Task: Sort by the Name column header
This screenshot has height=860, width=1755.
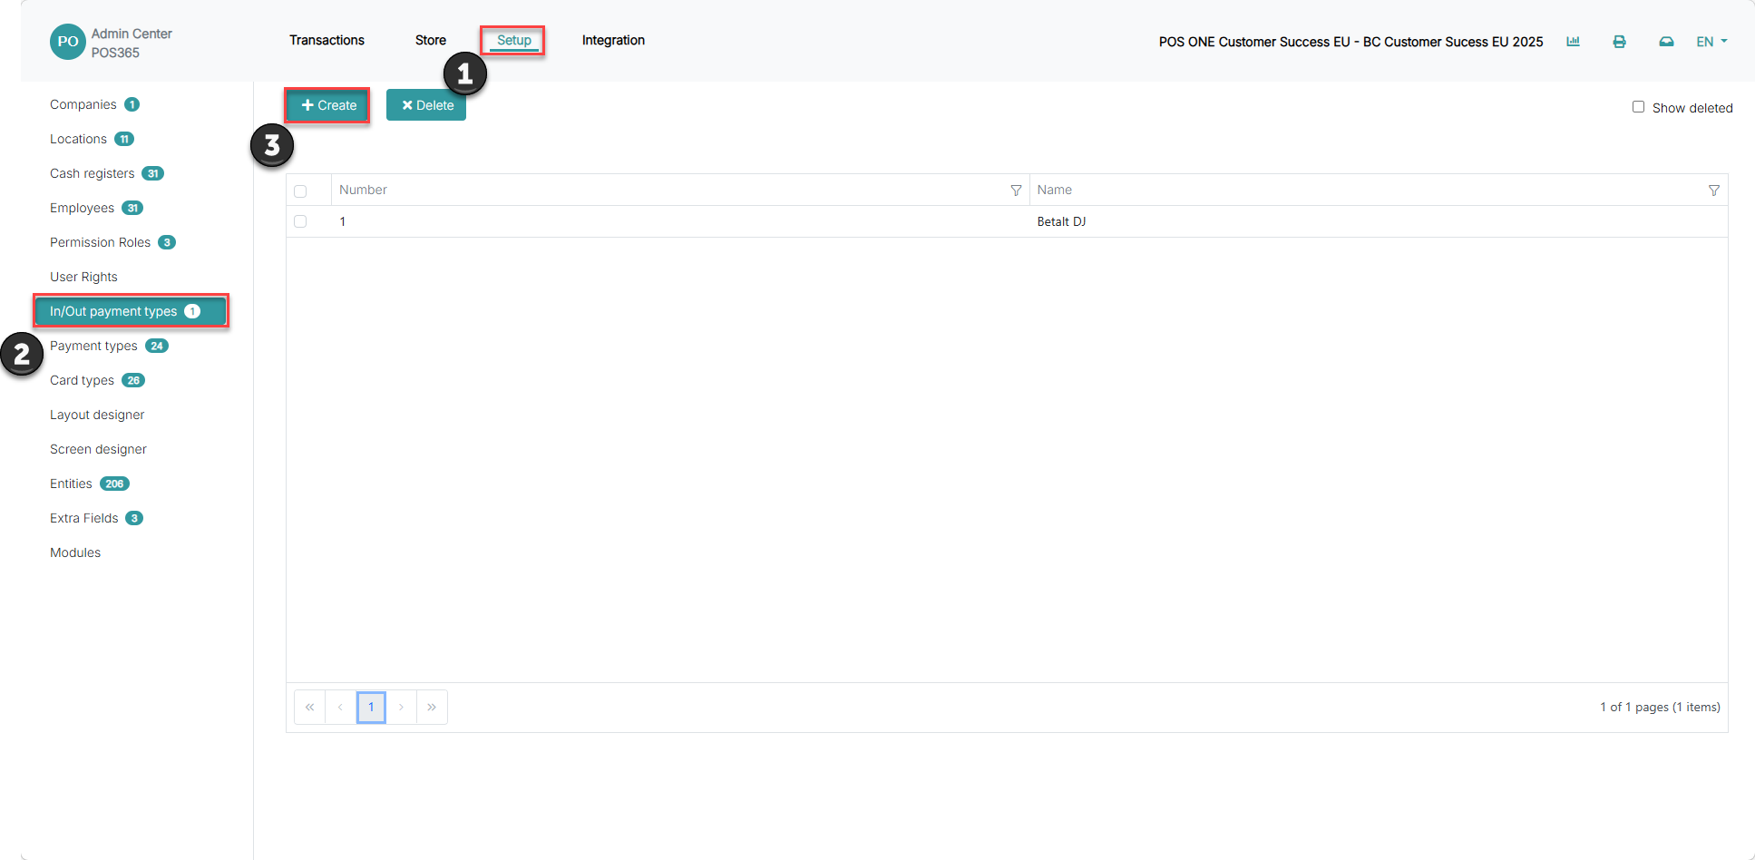Action: click(1055, 190)
